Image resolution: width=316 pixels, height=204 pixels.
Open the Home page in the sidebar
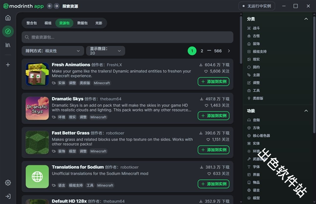coord(8,18)
